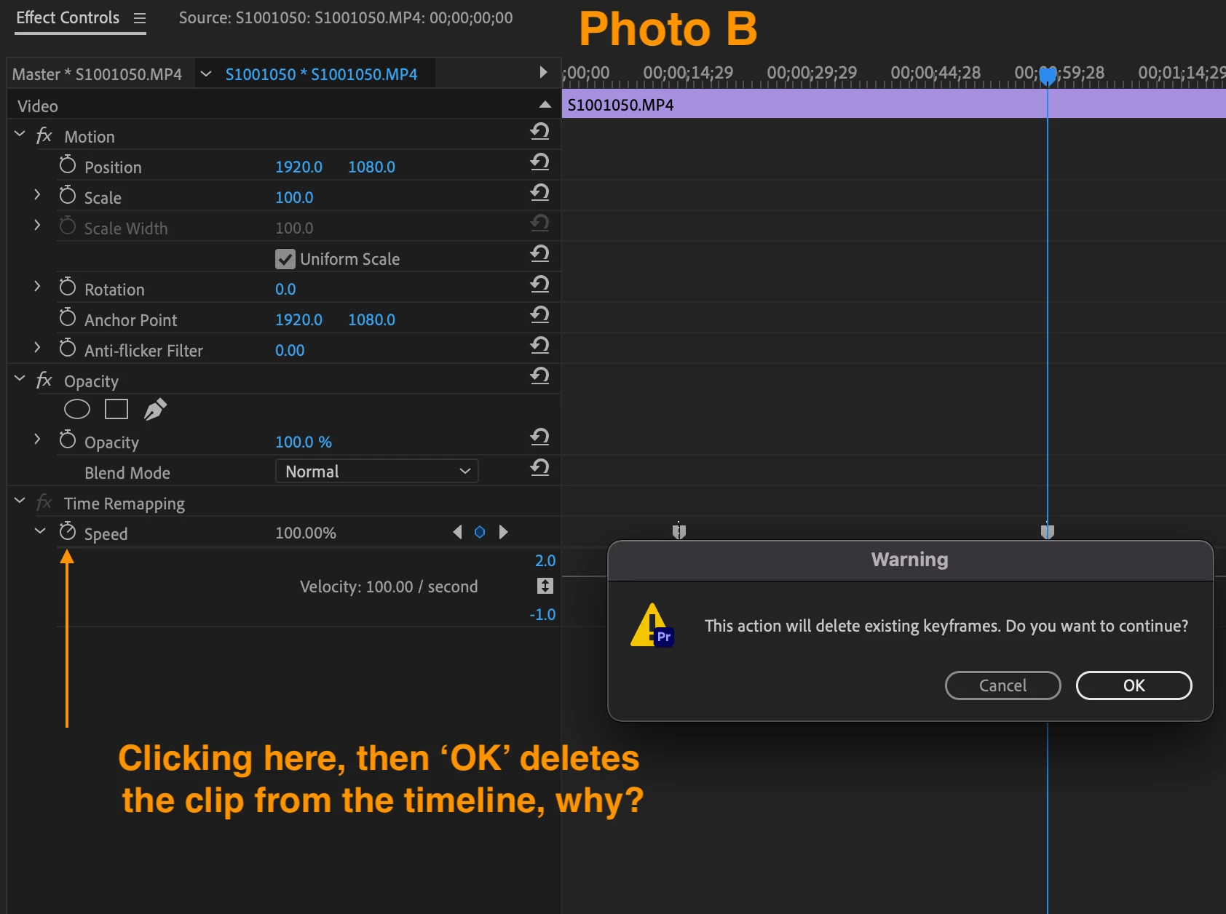
Task: Uncheck the Uniform Scale checkbox
Action: tap(285, 259)
